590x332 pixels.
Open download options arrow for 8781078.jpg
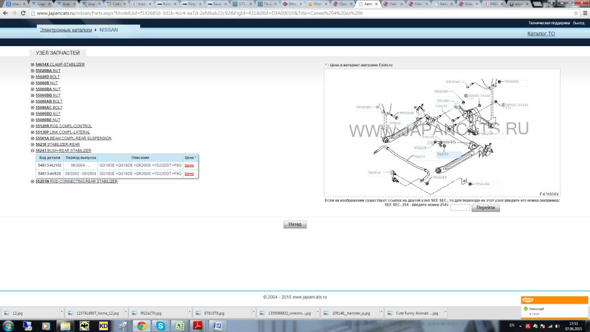click(254, 312)
